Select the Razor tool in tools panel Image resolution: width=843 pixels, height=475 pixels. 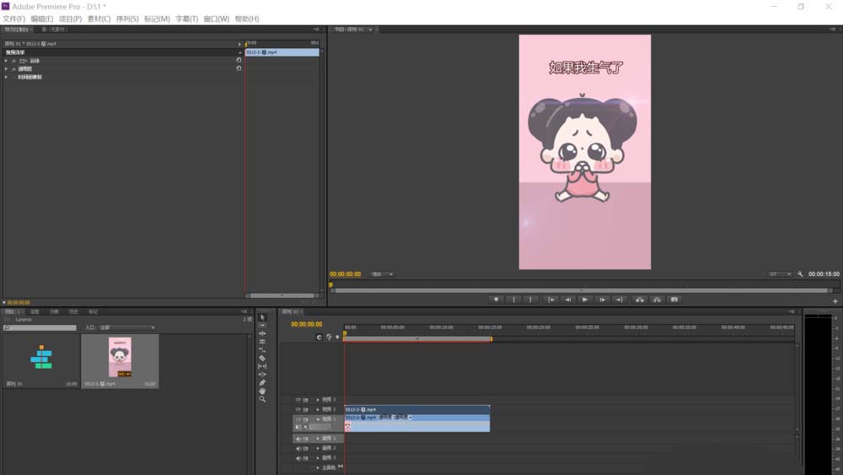pos(262,358)
